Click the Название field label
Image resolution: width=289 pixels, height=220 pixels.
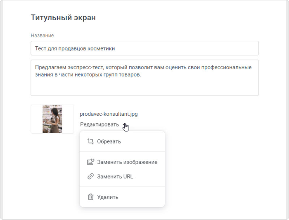(x=42, y=36)
